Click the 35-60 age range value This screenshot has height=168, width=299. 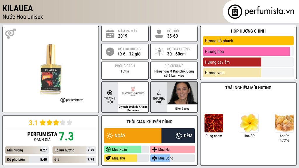[172, 36]
